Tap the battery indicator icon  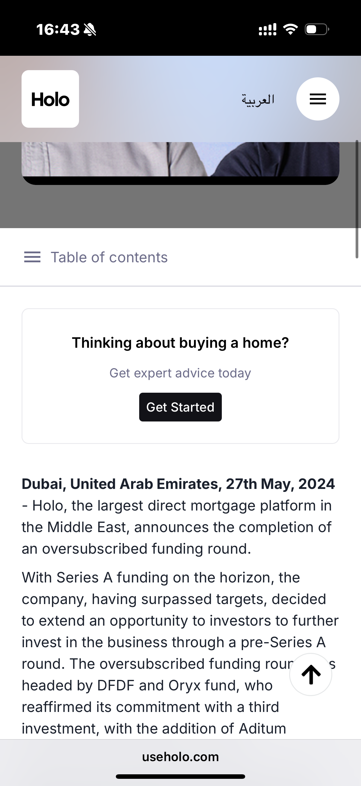pyautogui.click(x=317, y=29)
